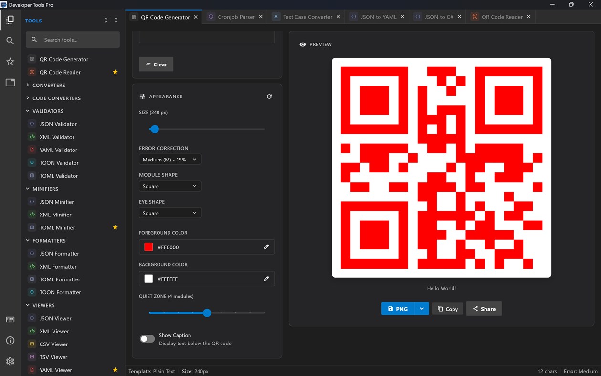This screenshot has height=376, width=601.
Task: Copy the QR code image
Action: coord(448,309)
